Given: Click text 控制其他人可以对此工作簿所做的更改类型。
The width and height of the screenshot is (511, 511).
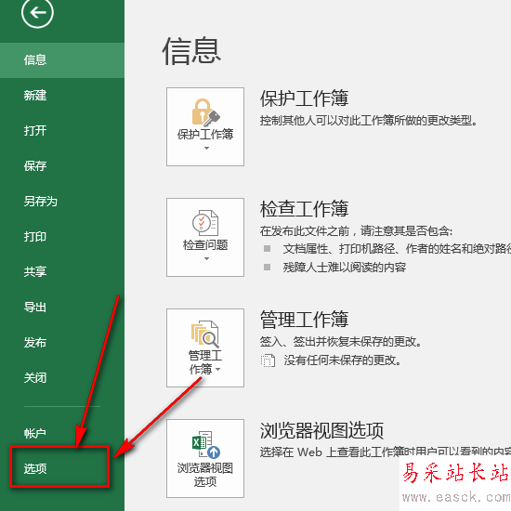Looking at the screenshot, I should [369, 121].
